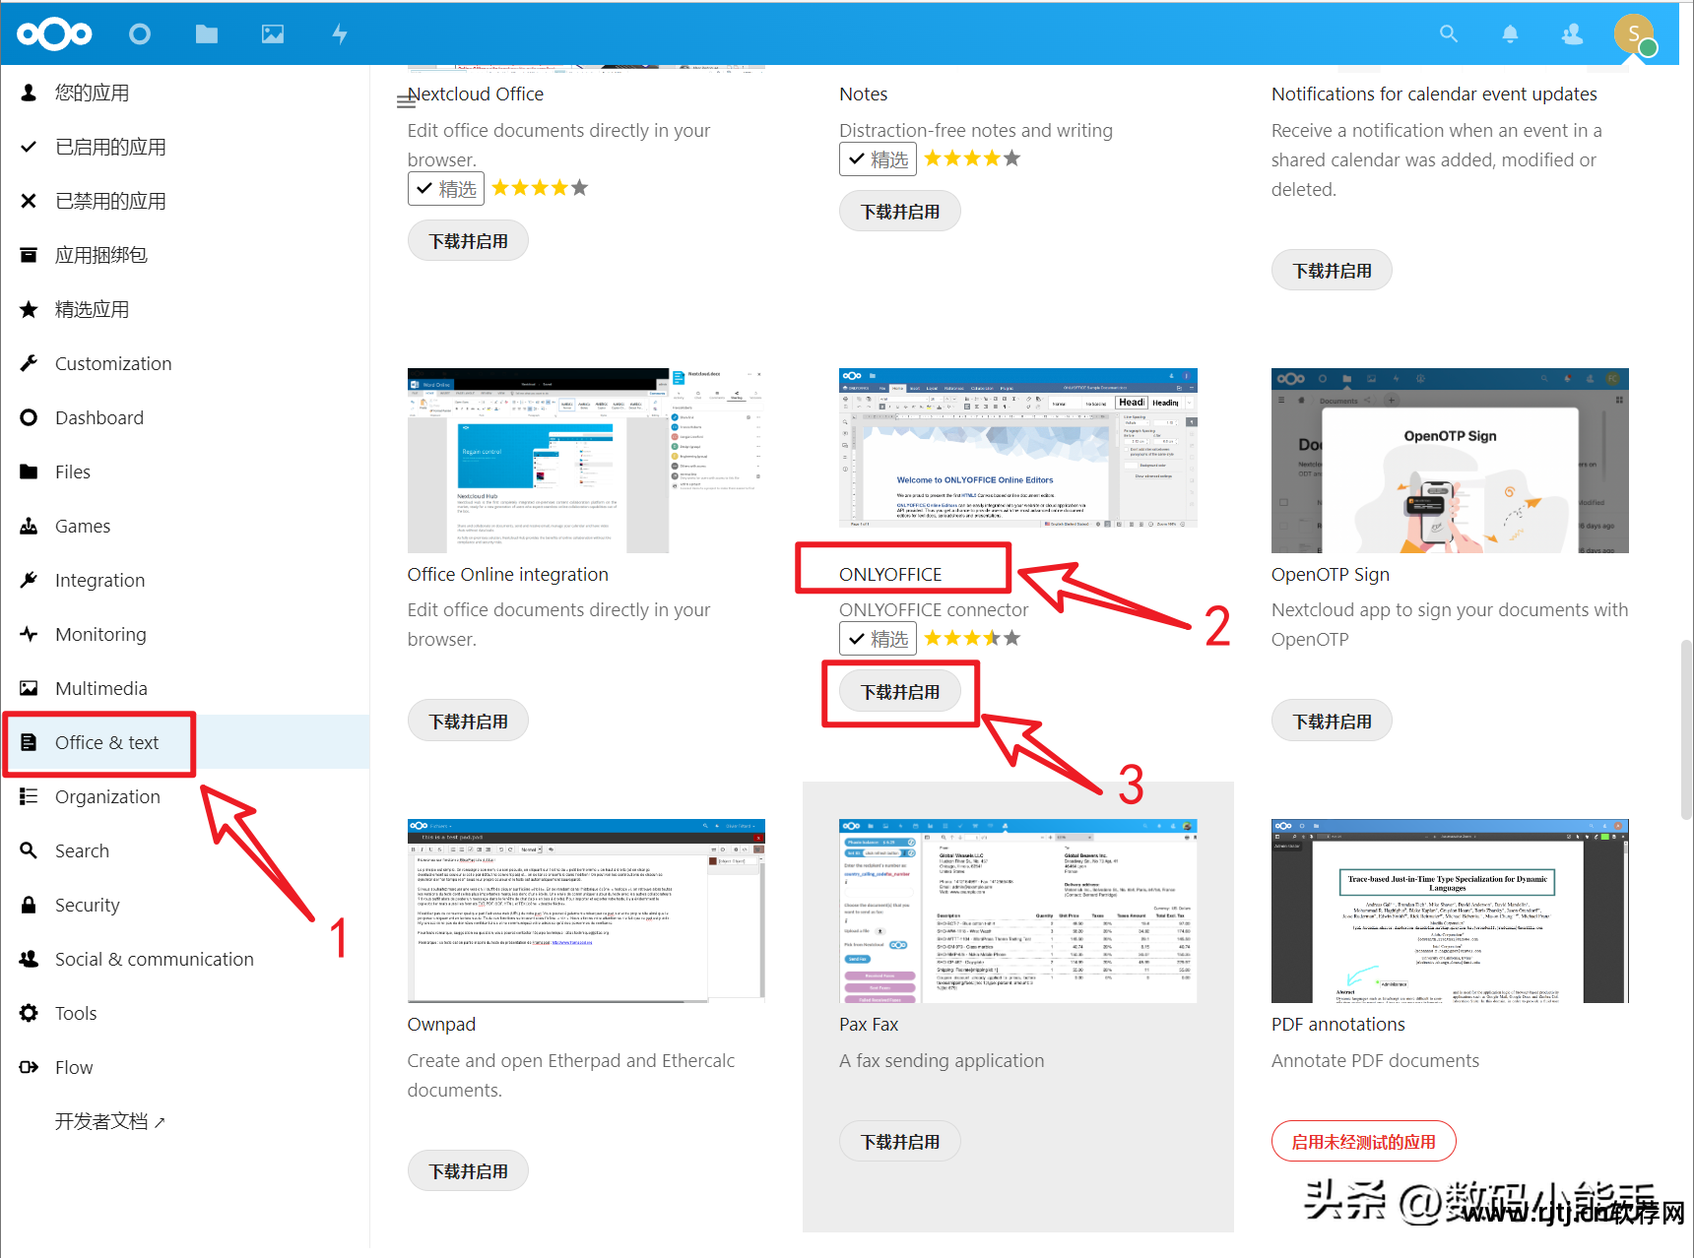
Task: Open Office Online integration screenshot thumbnail
Action: (x=586, y=461)
